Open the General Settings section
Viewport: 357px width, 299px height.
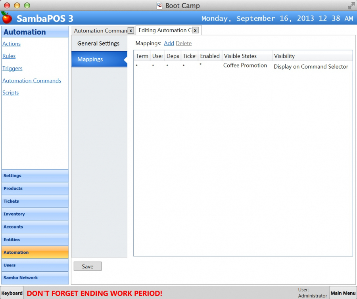tap(98, 44)
